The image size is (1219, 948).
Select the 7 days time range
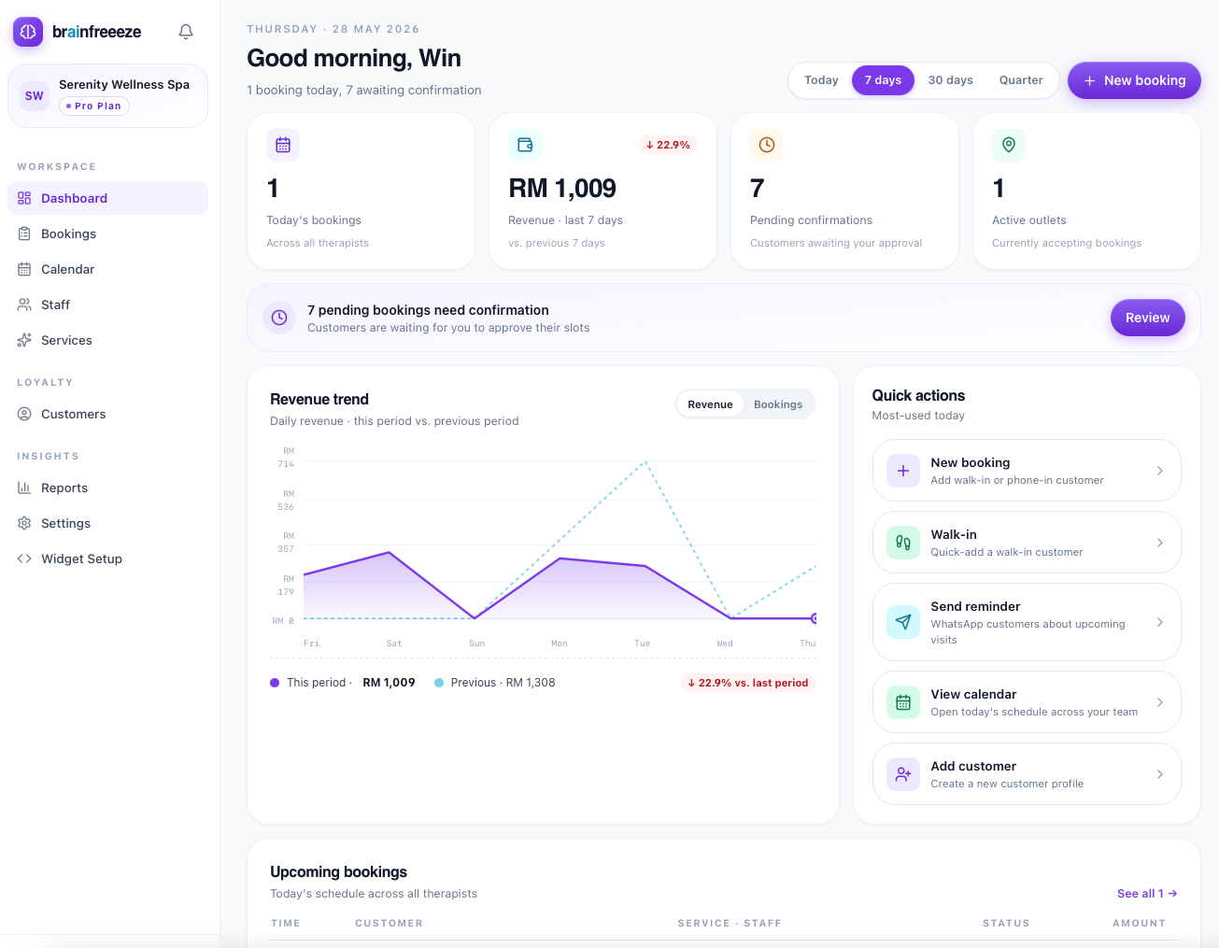883,80
